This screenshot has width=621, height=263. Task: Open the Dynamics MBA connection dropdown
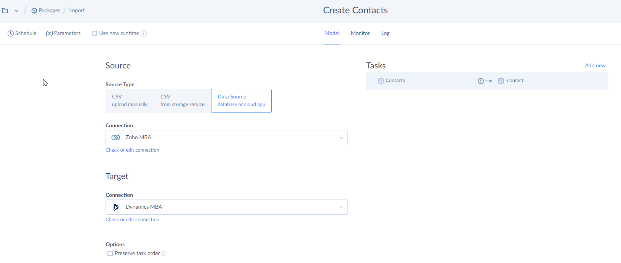(226, 207)
